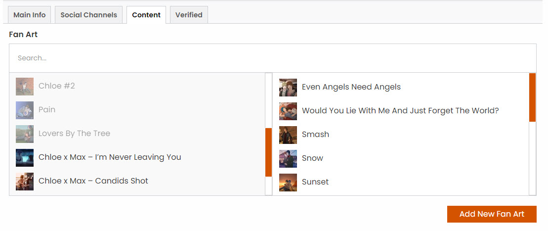The width and height of the screenshot is (548, 231).
Task: Switch to Social Channels tab
Action: point(89,15)
